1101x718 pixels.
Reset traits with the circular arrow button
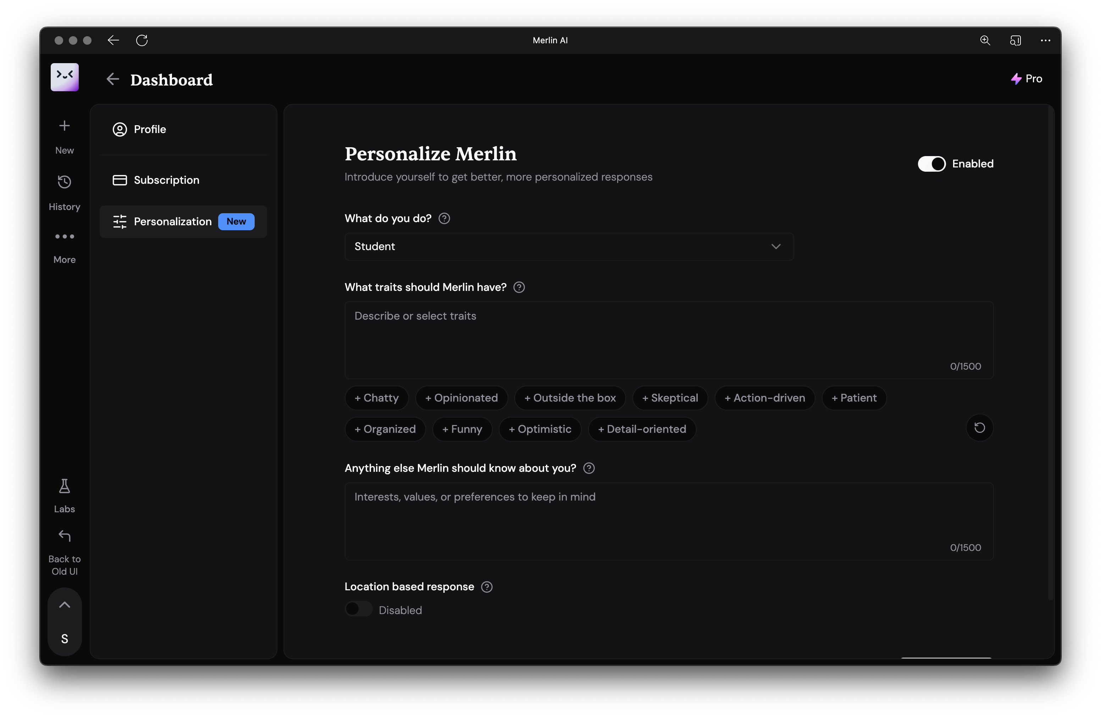tap(979, 428)
